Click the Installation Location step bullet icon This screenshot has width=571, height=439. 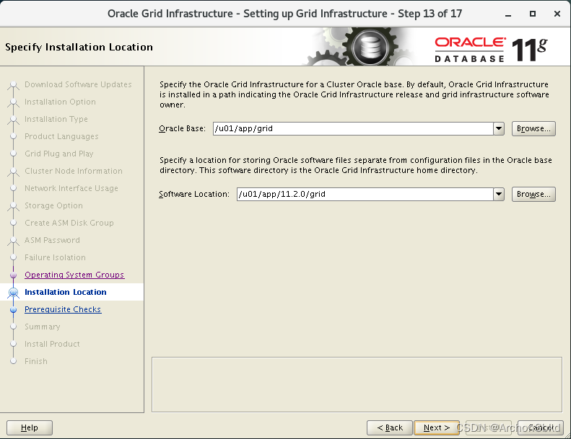click(x=14, y=292)
